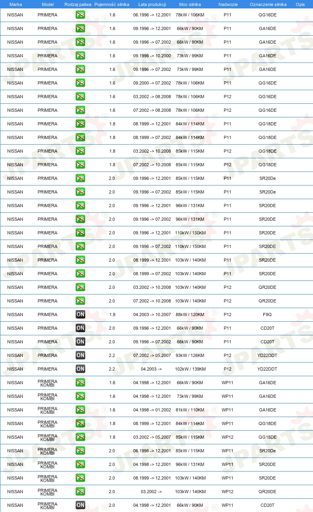Click the petrol icon in the 1.8 03.2002 -> 10.2008 row
The height and width of the screenshot is (512, 313).
[x=80, y=151]
